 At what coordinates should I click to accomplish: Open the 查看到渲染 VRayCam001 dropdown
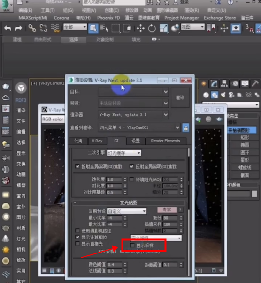[x=139, y=128]
